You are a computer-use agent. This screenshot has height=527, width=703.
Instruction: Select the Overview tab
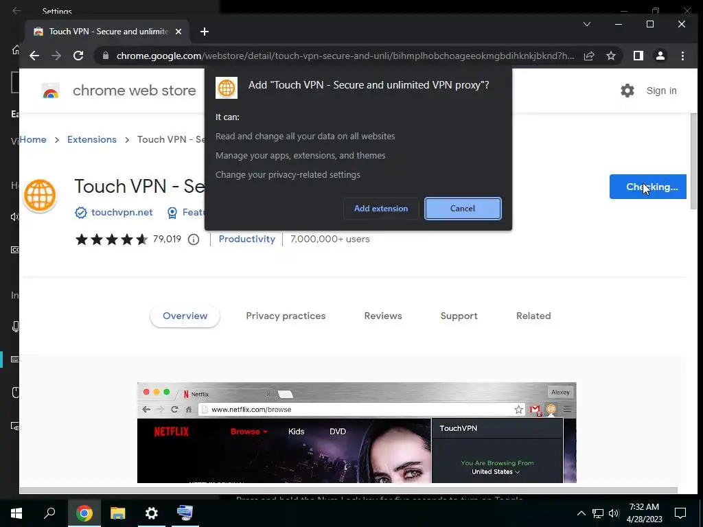tap(185, 316)
